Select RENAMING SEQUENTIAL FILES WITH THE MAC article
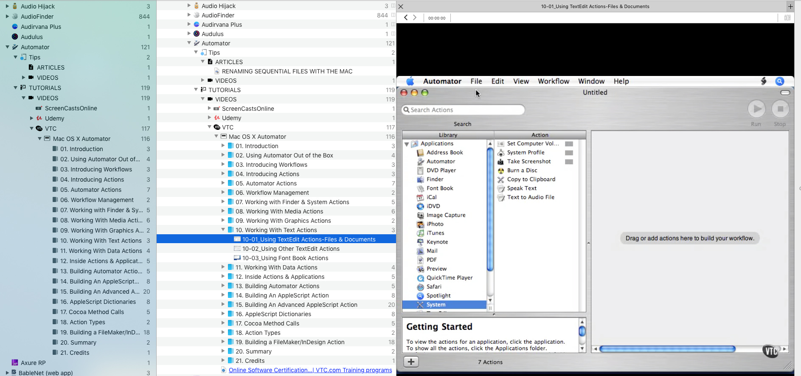801x376 pixels. tap(287, 71)
